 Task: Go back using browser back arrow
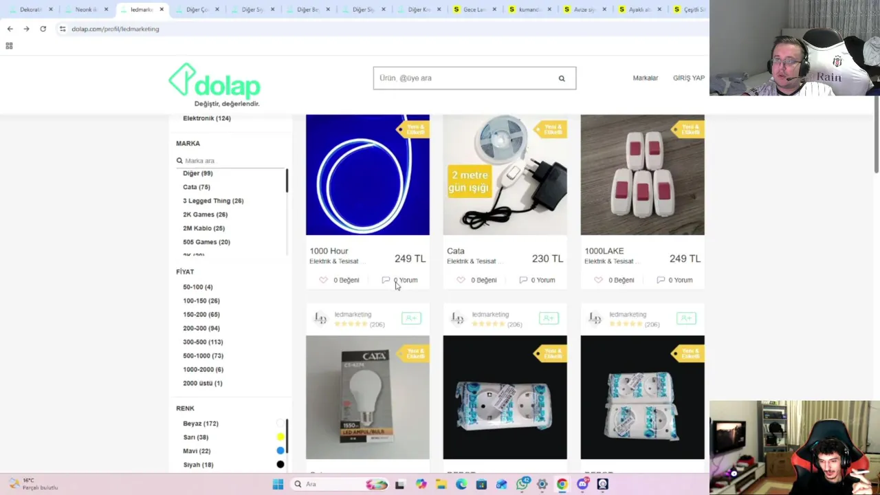coord(10,29)
